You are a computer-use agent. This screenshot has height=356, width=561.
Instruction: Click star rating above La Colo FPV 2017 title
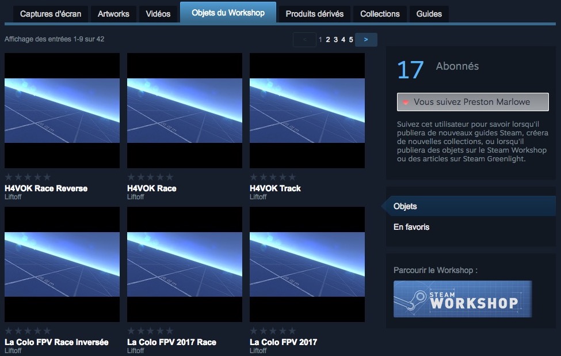pos(273,331)
